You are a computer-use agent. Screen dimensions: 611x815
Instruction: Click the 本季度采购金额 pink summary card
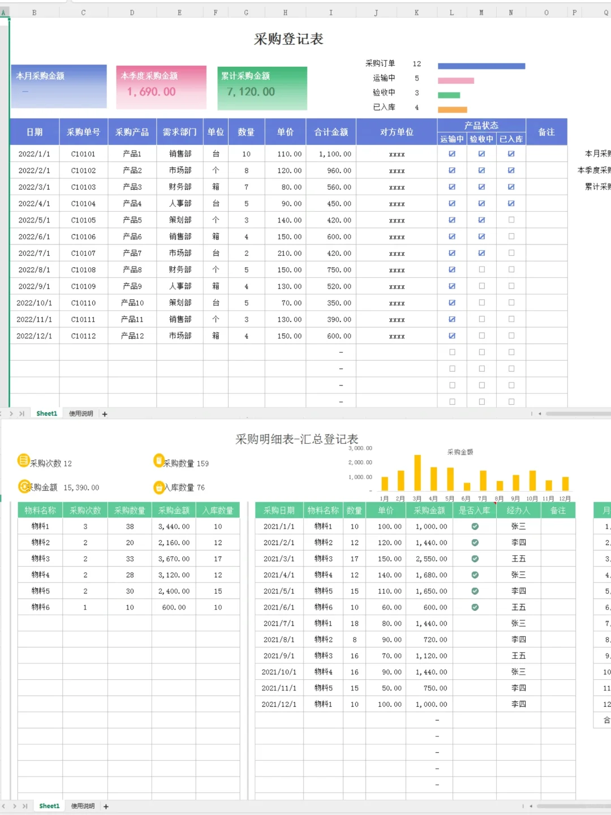coord(161,88)
